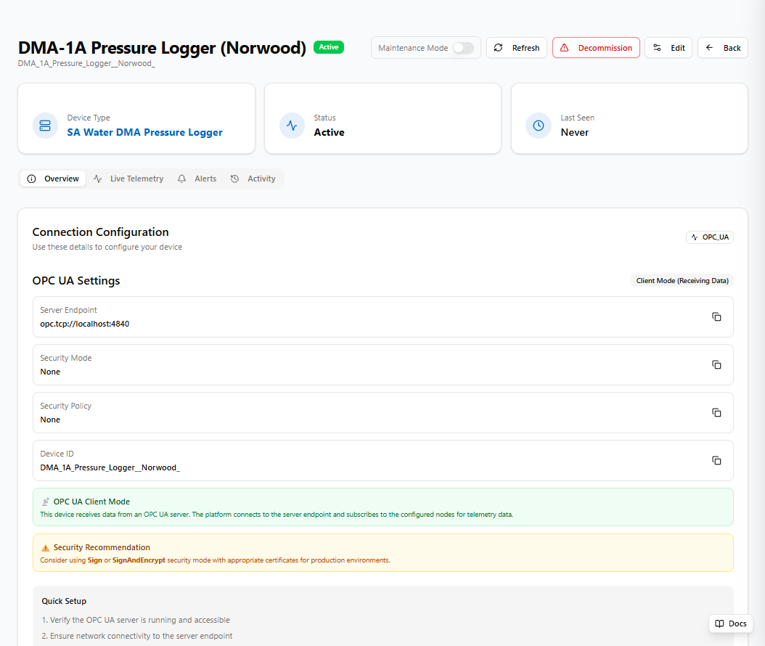Toggle the Maintenance Mode switch
Image resolution: width=765 pixels, height=646 pixels.
point(463,48)
